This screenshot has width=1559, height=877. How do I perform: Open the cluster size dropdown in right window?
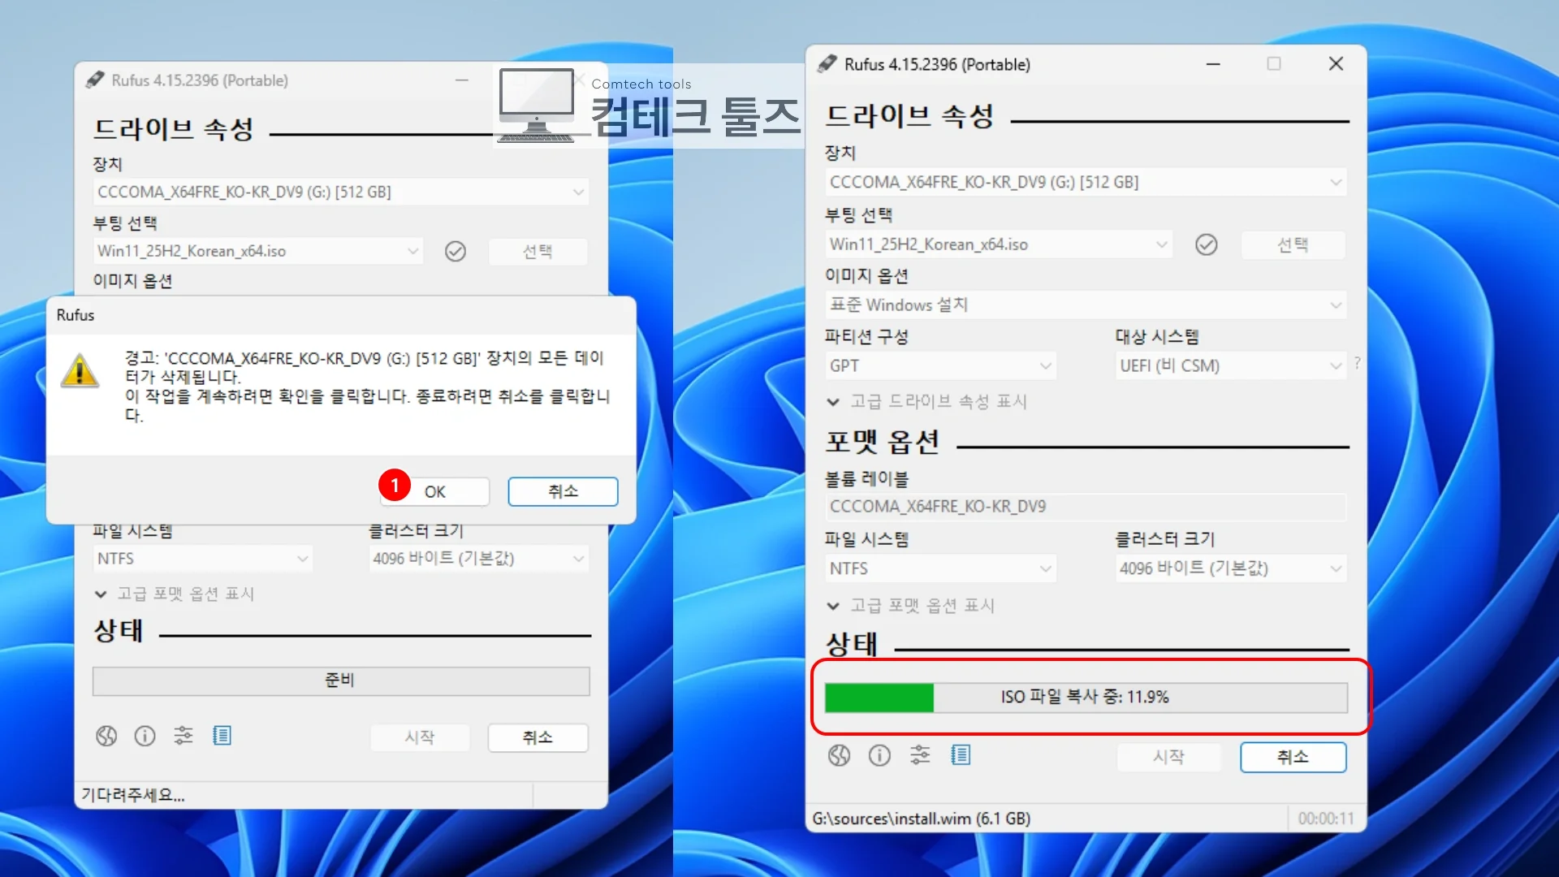click(1231, 568)
